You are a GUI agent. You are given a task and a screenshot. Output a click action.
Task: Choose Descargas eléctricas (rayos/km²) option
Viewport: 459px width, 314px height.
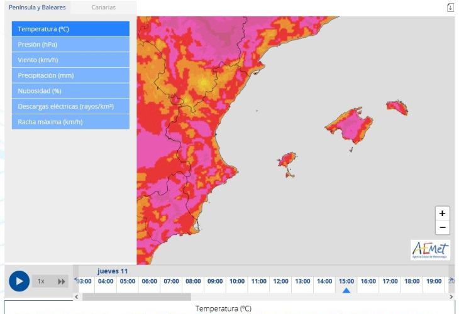pyautogui.click(x=70, y=106)
